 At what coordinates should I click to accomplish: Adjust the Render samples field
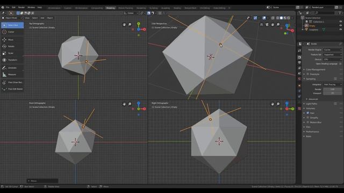pyautogui.click(x=332, y=90)
